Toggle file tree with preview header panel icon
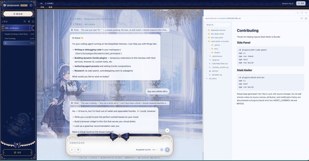This screenshot has height=161, width=309. coord(306,18)
